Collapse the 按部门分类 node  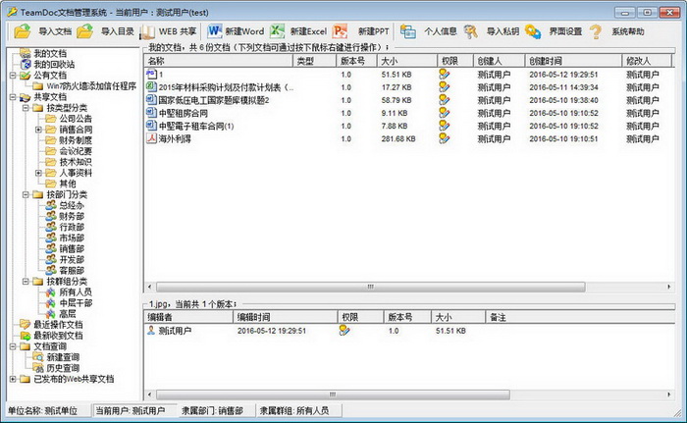point(26,194)
